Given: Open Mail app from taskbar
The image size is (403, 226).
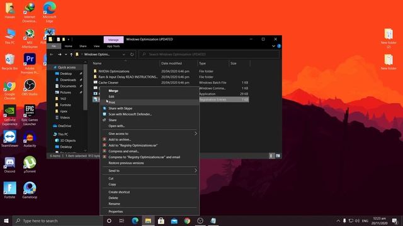Looking at the screenshot, I should (174, 220).
